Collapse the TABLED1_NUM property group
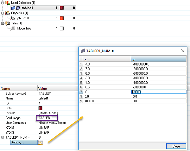190x151 pixels. 3,137
